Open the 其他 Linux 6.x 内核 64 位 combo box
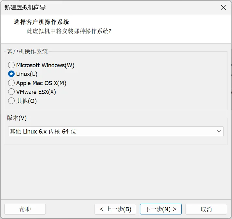The width and height of the screenshot is (232, 219). pos(116,131)
